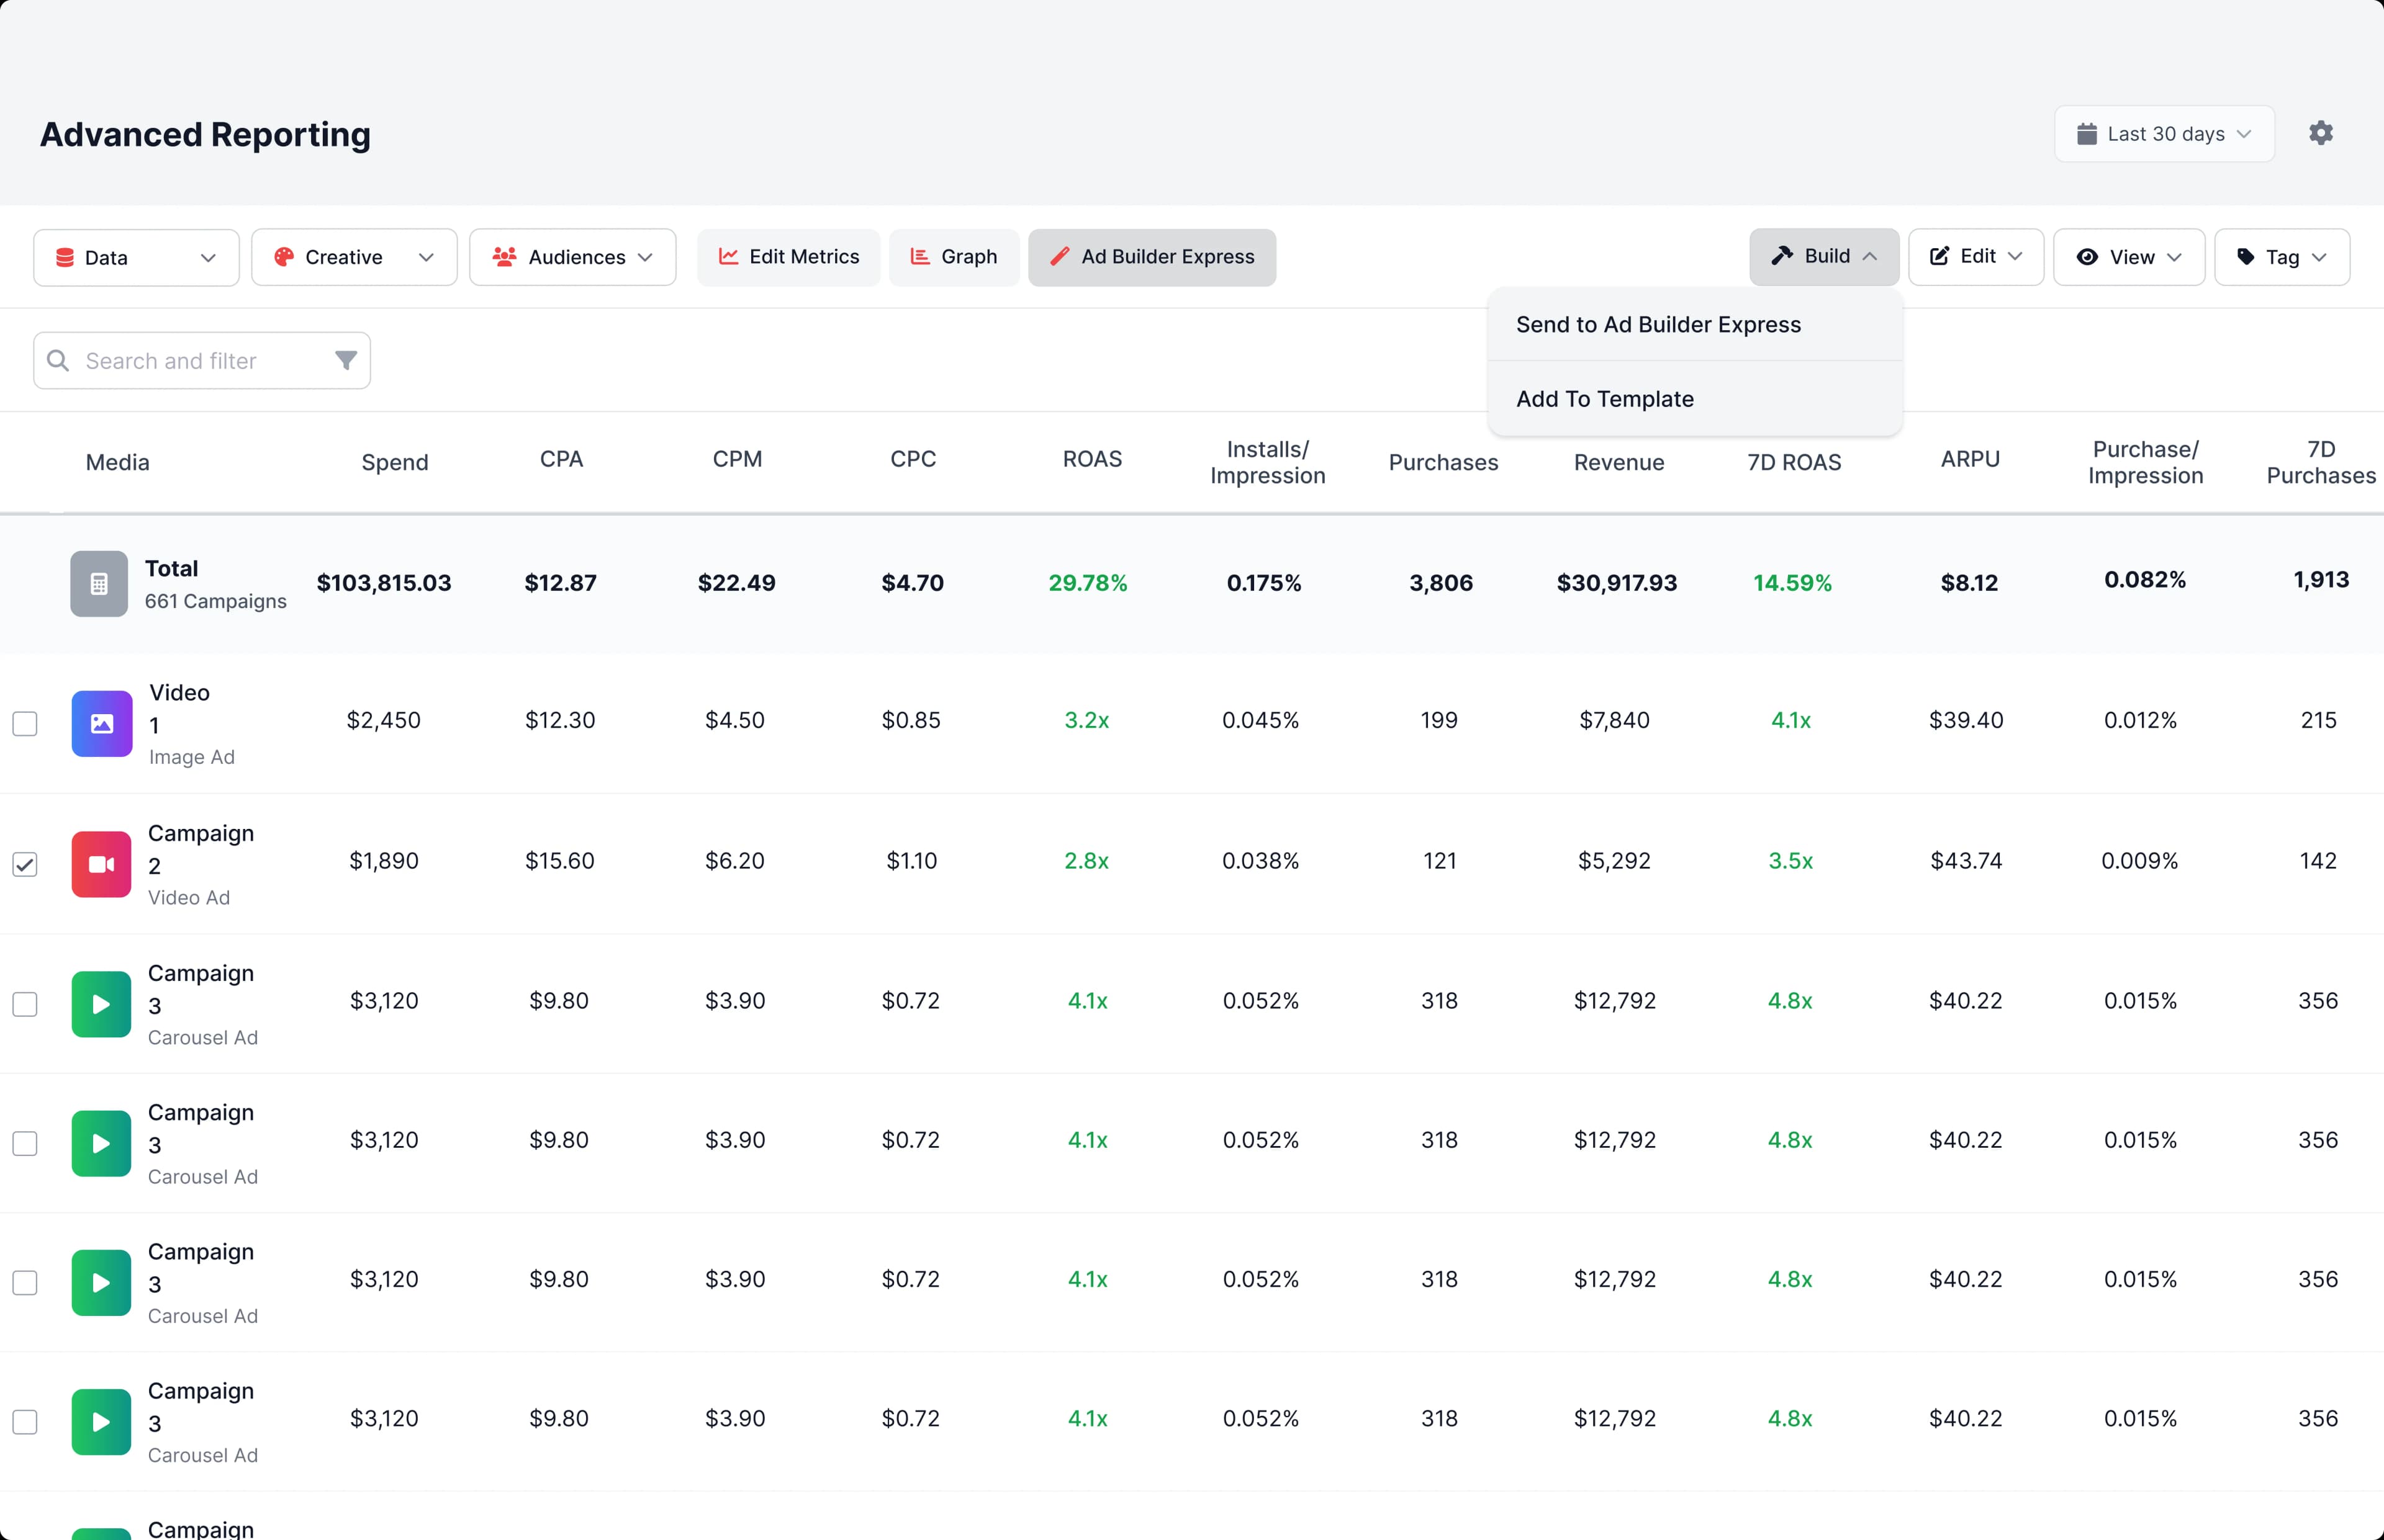Open the Tag dropdown menu
The width and height of the screenshot is (2384, 1540).
tap(2281, 257)
